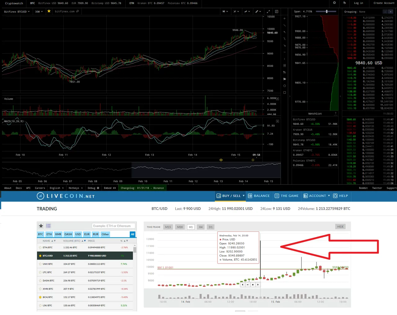Viewport: 397px width, 315px height.
Task: Select the All pairs filter
Action: (x=132, y=234)
